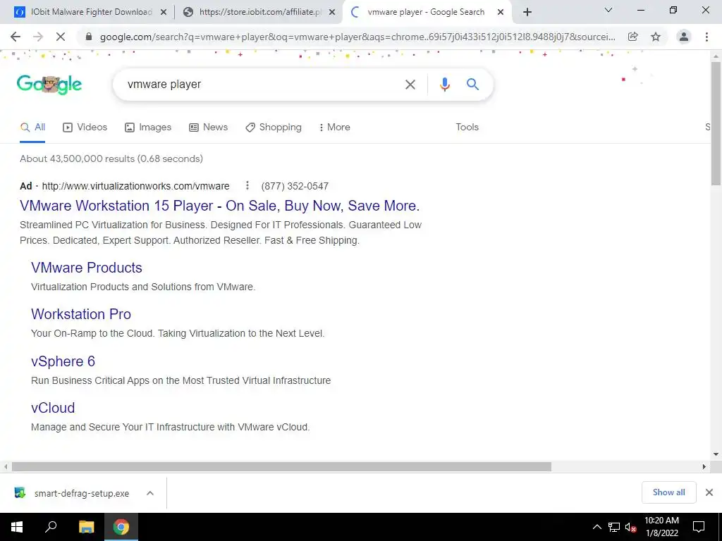Image resolution: width=722 pixels, height=541 pixels.
Task: Clear the search box with the X
Action: pyautogui.click(x=410, y=85)
